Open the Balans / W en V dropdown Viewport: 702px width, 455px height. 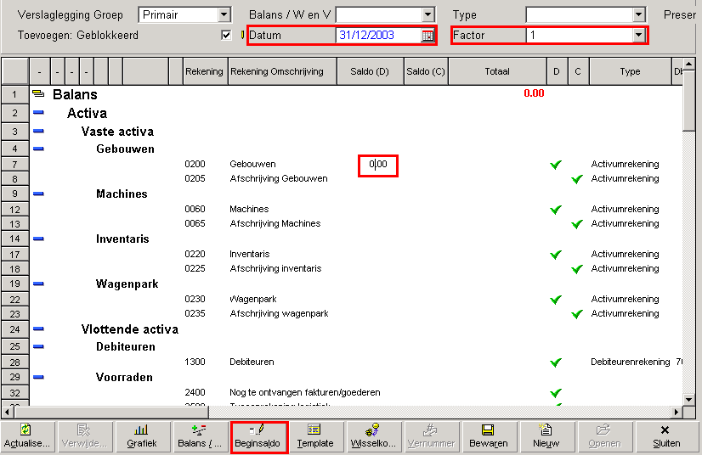point(427,14)
